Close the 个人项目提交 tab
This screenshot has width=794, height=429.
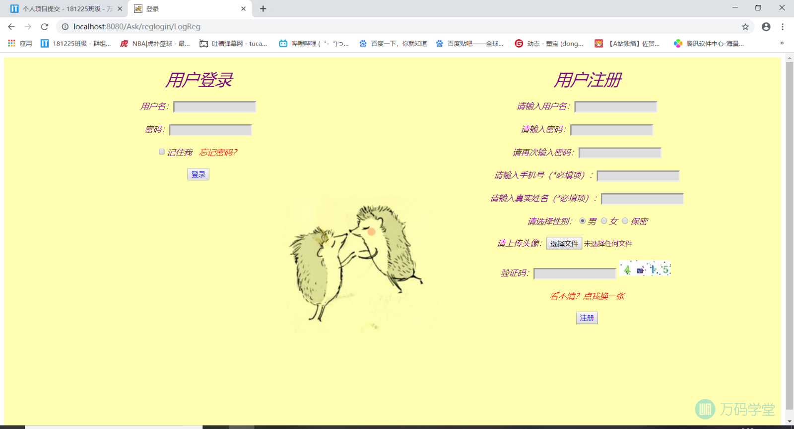pos(120,9)
